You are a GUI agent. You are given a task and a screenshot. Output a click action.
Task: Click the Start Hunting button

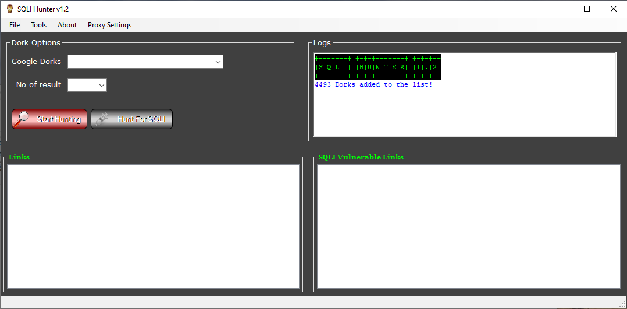point(49,119)
